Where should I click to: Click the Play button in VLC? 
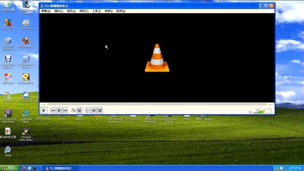pyautogui.click(x=44, y=111)
